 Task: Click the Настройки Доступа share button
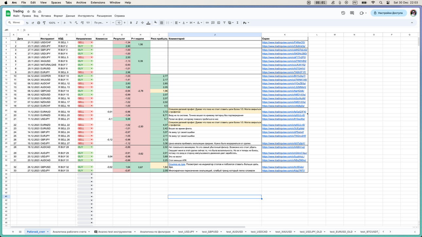coord(388,13)
